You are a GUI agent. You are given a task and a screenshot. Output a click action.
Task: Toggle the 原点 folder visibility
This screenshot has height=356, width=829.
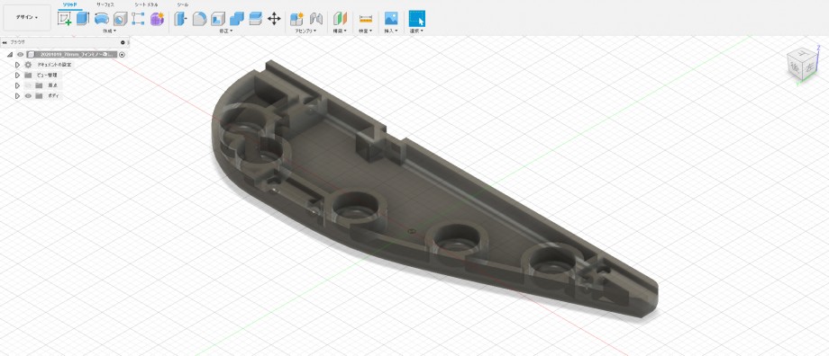click(x=28, y=85)
